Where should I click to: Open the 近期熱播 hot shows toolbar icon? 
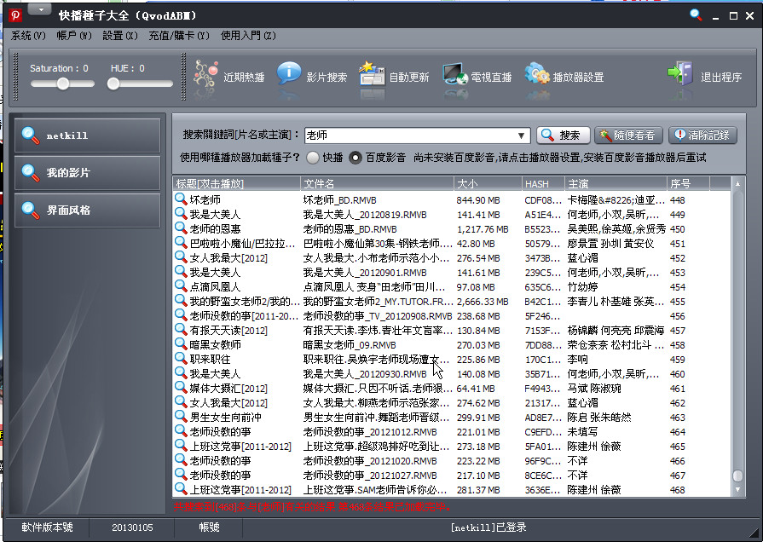tap(205, 74)
